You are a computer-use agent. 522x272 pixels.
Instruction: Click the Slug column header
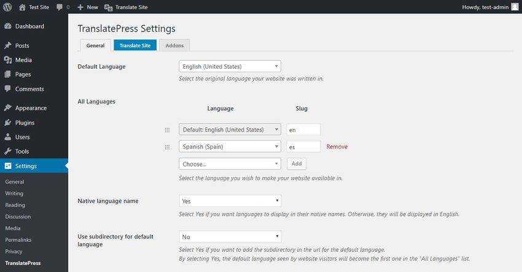tap(302, 108)
